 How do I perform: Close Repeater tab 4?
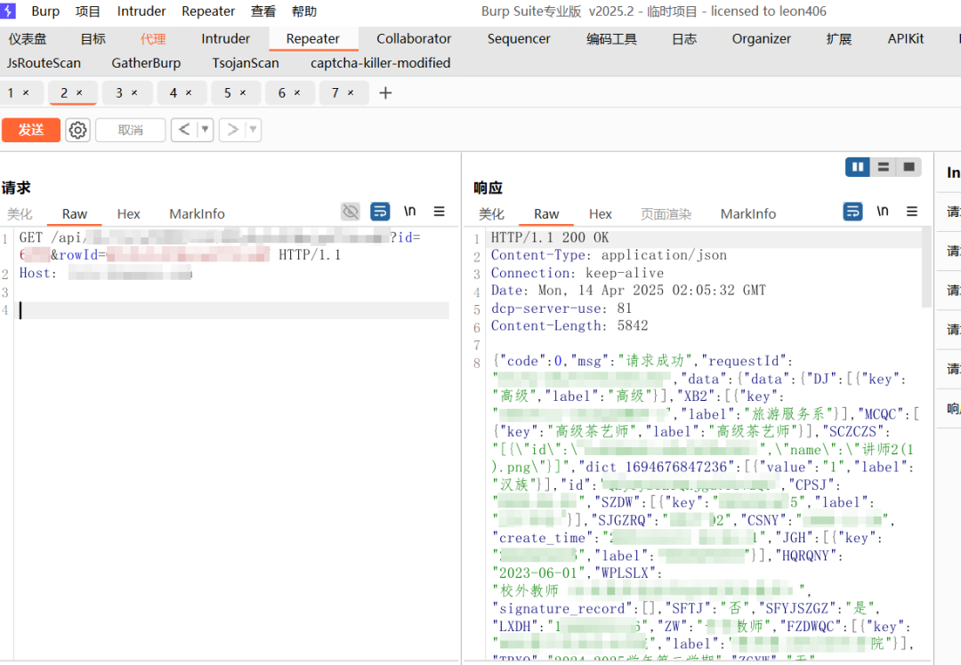coord(188,93)
